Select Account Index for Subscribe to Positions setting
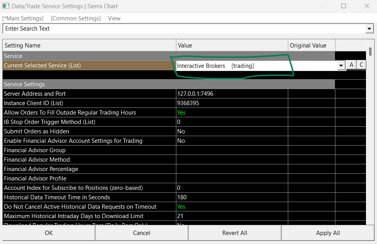The height and width of the screenshot is (244, 377). [x=90, y=188]
